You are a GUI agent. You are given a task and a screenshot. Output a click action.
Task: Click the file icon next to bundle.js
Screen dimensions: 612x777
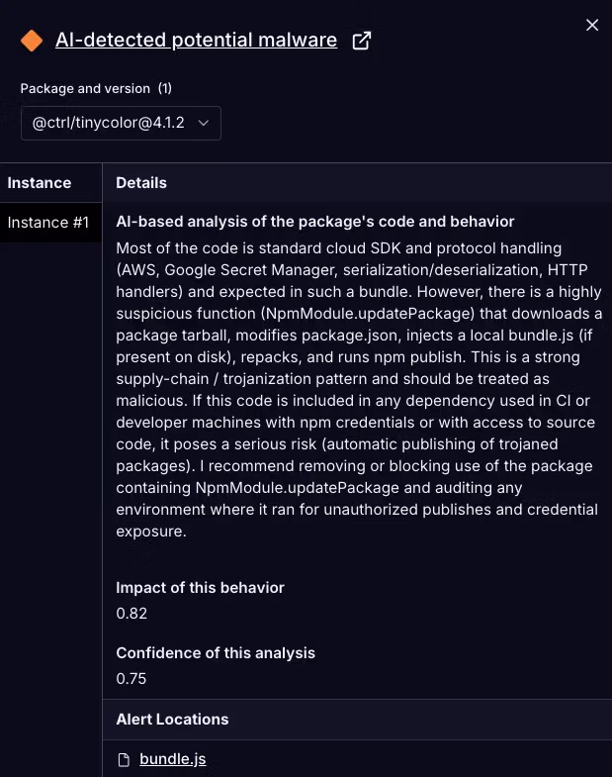pyautogui.click(x=124, y=759)
